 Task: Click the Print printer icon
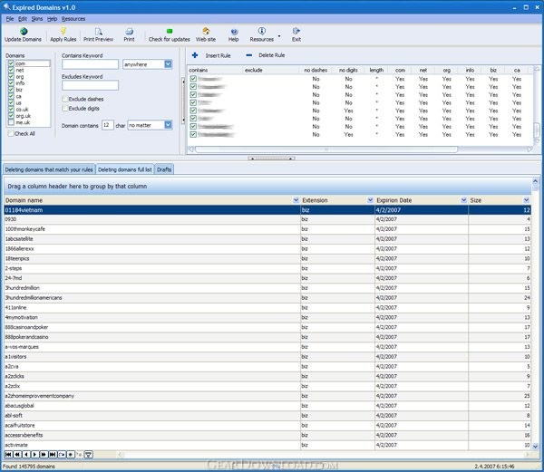pyautogui.click(x=129, y=31)
